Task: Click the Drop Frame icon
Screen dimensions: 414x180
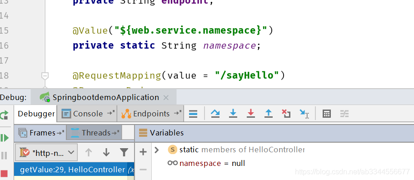Action: pos(286,114)
